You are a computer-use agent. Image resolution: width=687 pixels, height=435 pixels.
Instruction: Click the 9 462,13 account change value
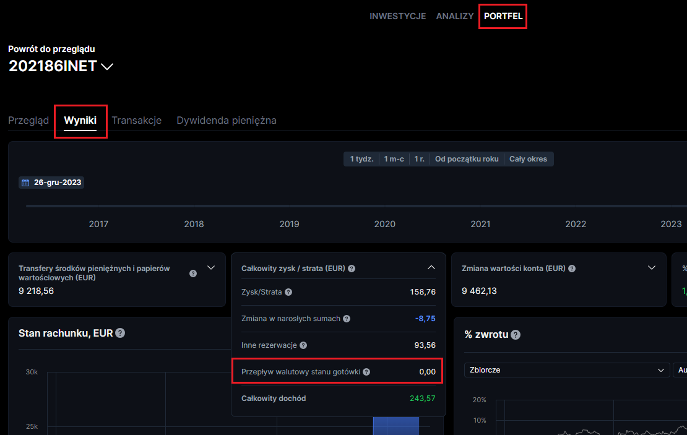[479, 291]
